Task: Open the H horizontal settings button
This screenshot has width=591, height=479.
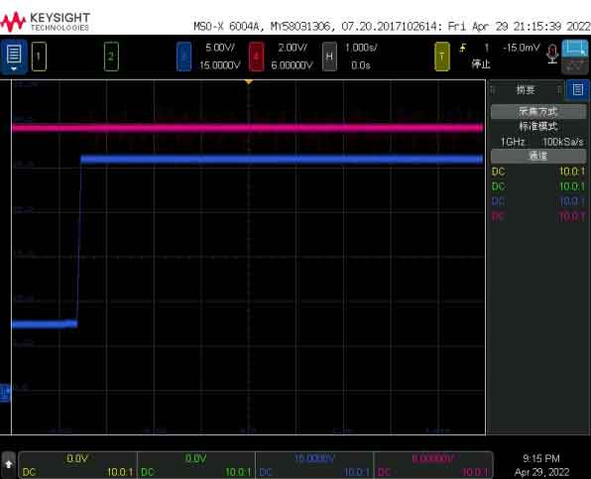Action: [x=329, y=57]
